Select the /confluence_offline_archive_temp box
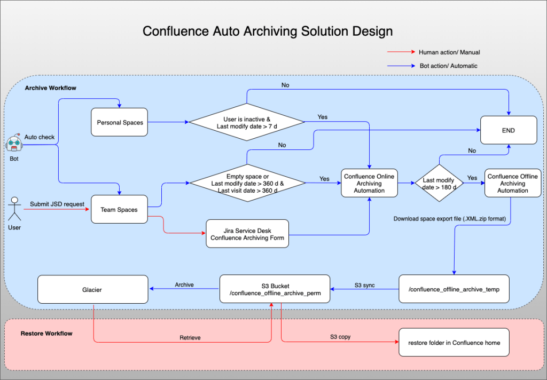547x380 pixels. [x=454, y=289]
